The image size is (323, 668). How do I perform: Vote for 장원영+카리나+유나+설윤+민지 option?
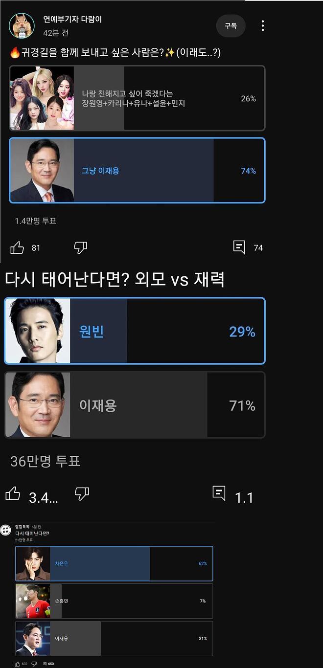pos(137,98)
